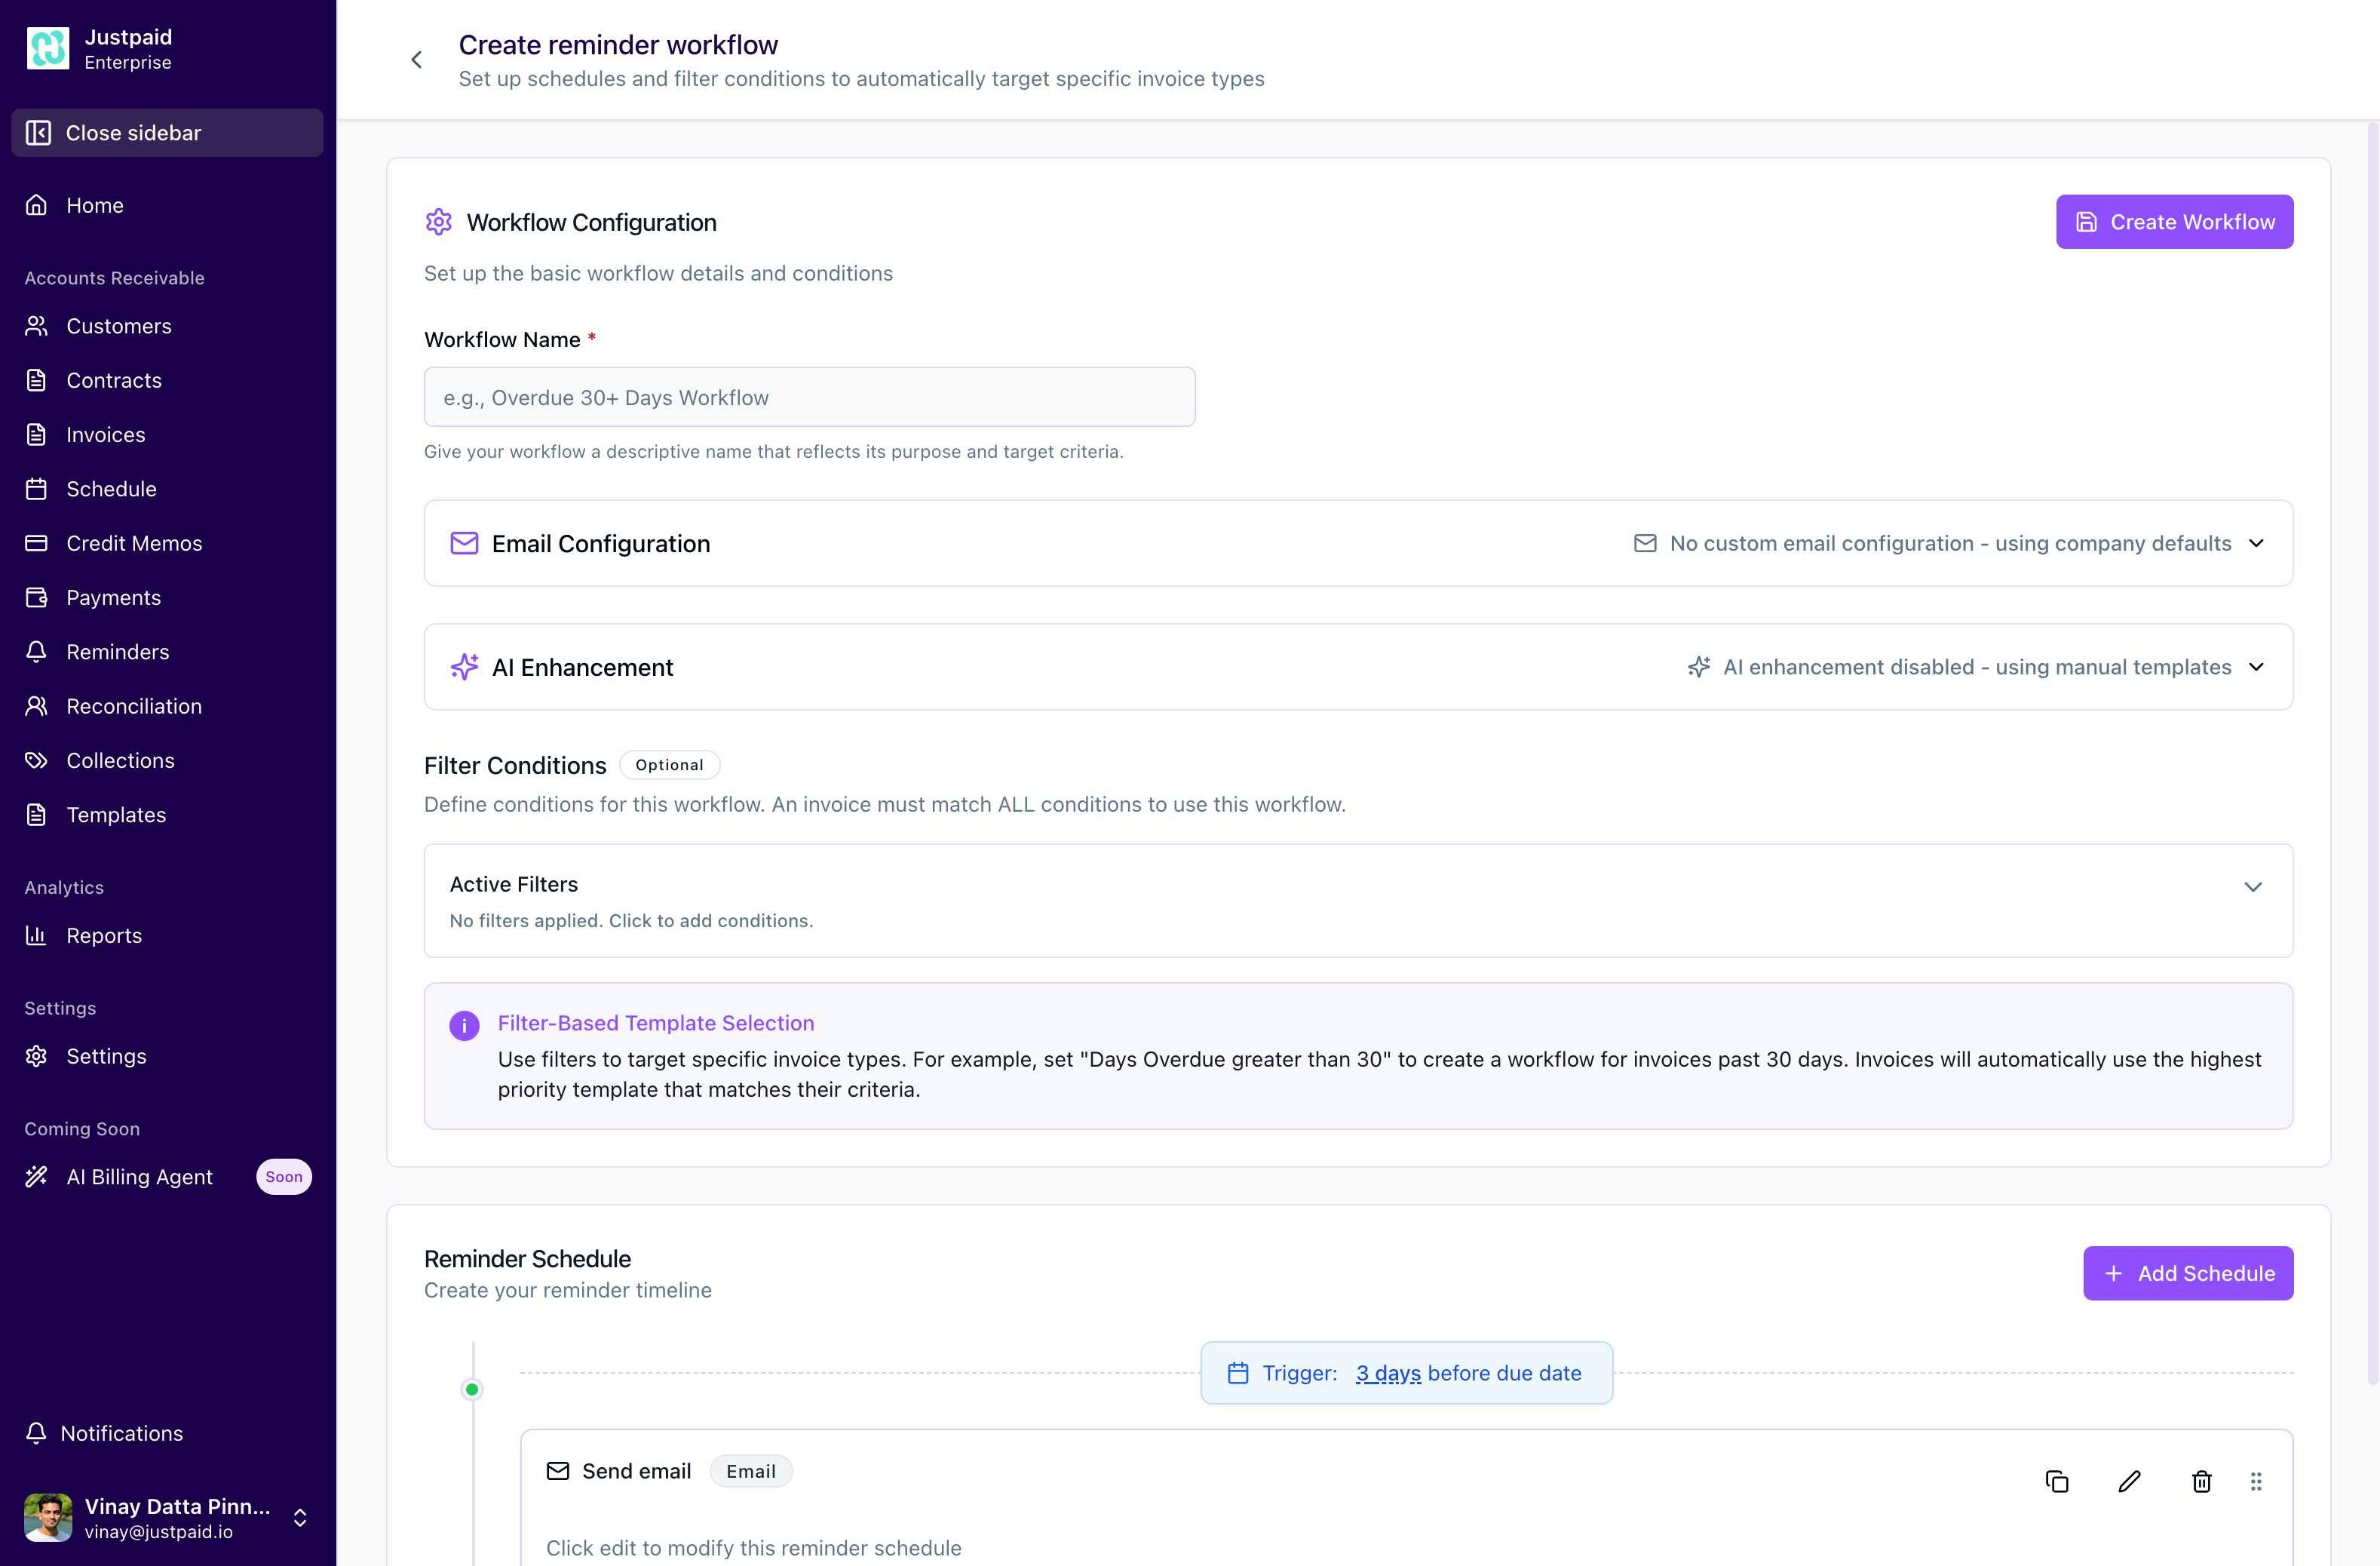
Task: Open Reminders from the bell icon
Action: (37, 651)
